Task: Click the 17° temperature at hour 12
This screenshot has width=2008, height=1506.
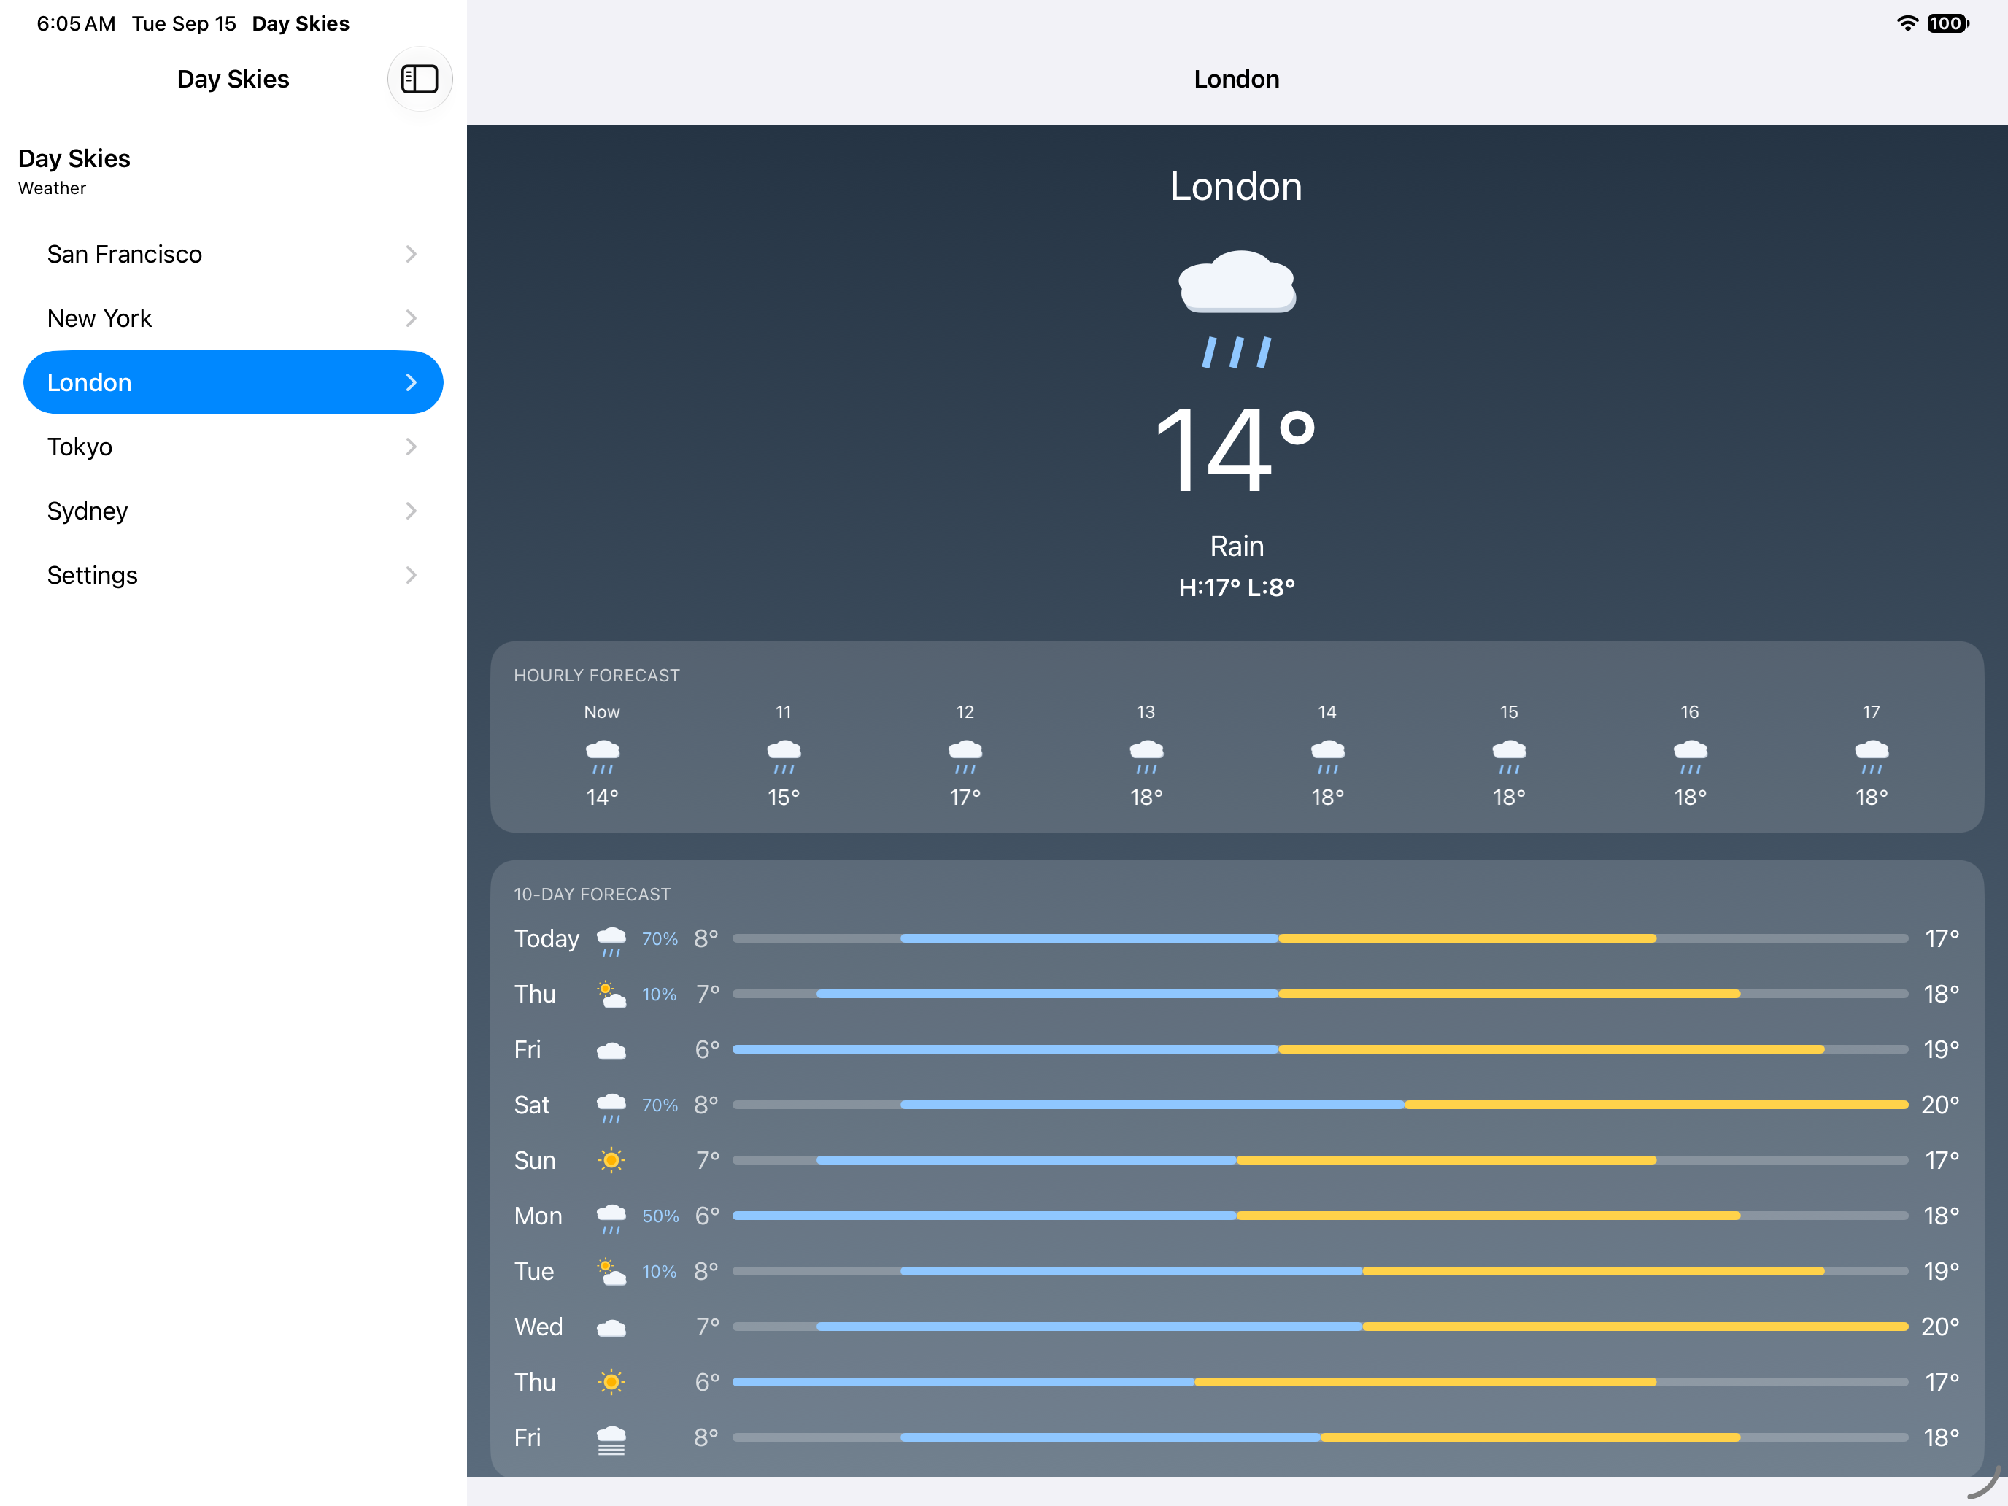Action: [x=965, y=797]
